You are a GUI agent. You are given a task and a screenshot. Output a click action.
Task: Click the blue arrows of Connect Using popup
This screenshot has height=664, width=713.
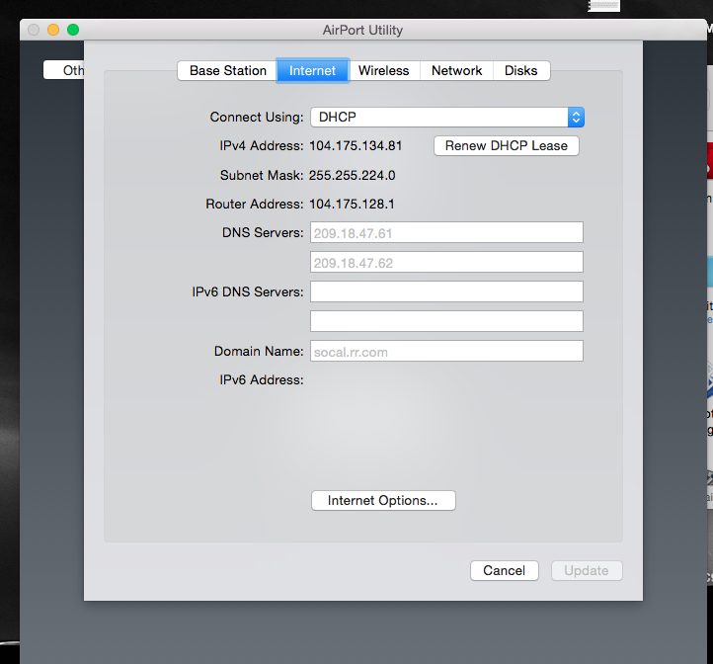576,117
